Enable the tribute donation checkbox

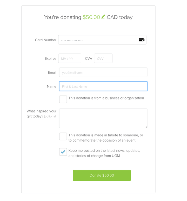(63, 136)
